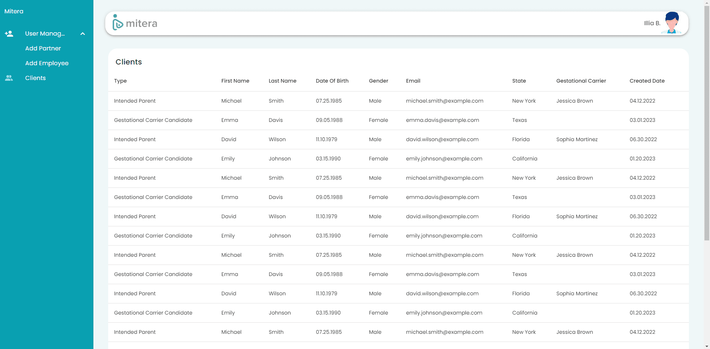Click the scrollbar down arrow
This screenshot has width=710, height=349.
707,346
